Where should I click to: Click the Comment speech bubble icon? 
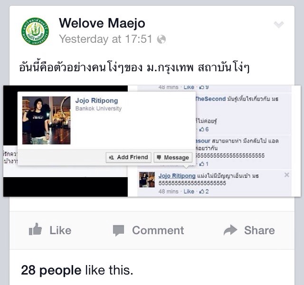(118, 230)
